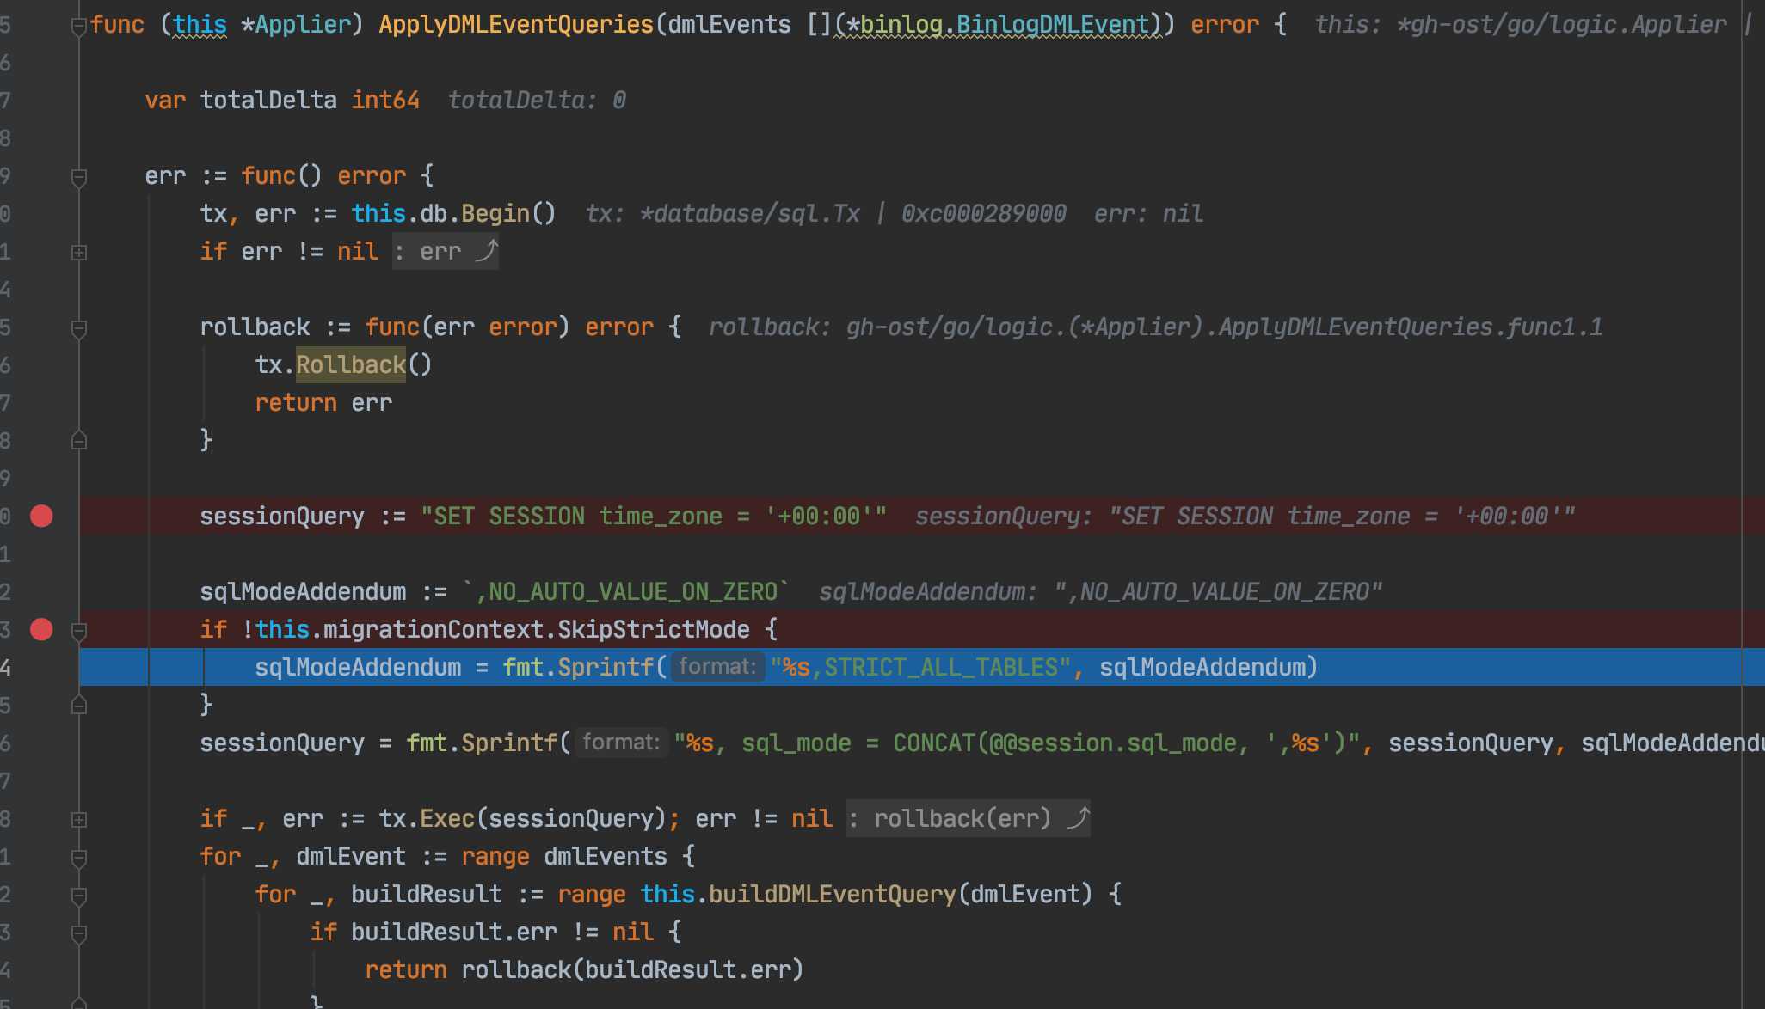This screenshot has height=1009, width=1765.
Task: Click the 'tx: *database/sql.Tx | 0xc000289000' inline value
Action: click(825, 213)
